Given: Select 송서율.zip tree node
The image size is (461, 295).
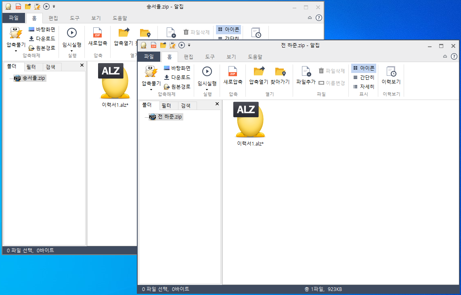Looking at the screenshot, I should (x=30, y=78).
